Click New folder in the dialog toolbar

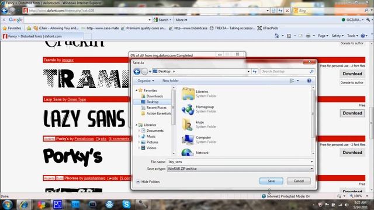(170, 80)
